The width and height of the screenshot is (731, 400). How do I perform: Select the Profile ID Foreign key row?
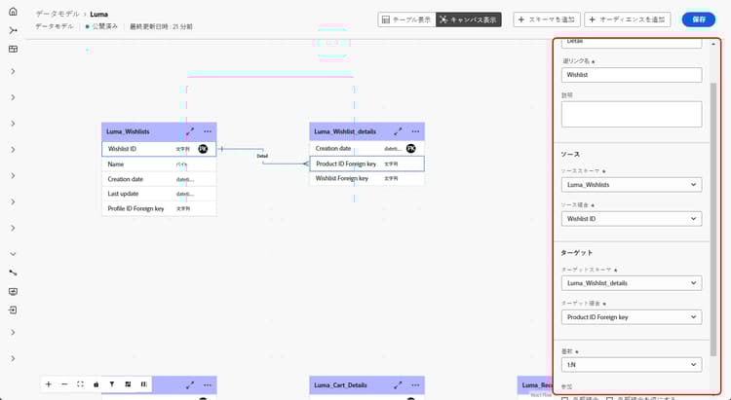(x=159, y=208)
